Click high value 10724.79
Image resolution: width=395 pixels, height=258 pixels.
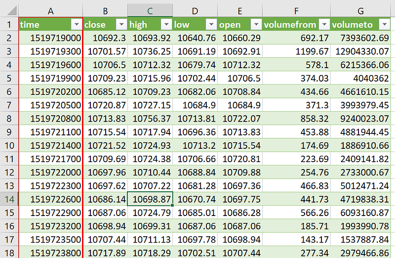pos(152,213)
